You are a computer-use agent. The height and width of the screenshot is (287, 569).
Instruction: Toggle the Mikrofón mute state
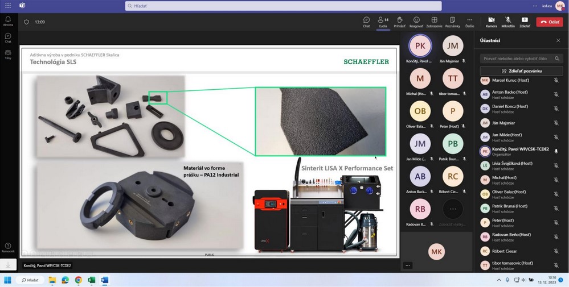tap(508, 22)
